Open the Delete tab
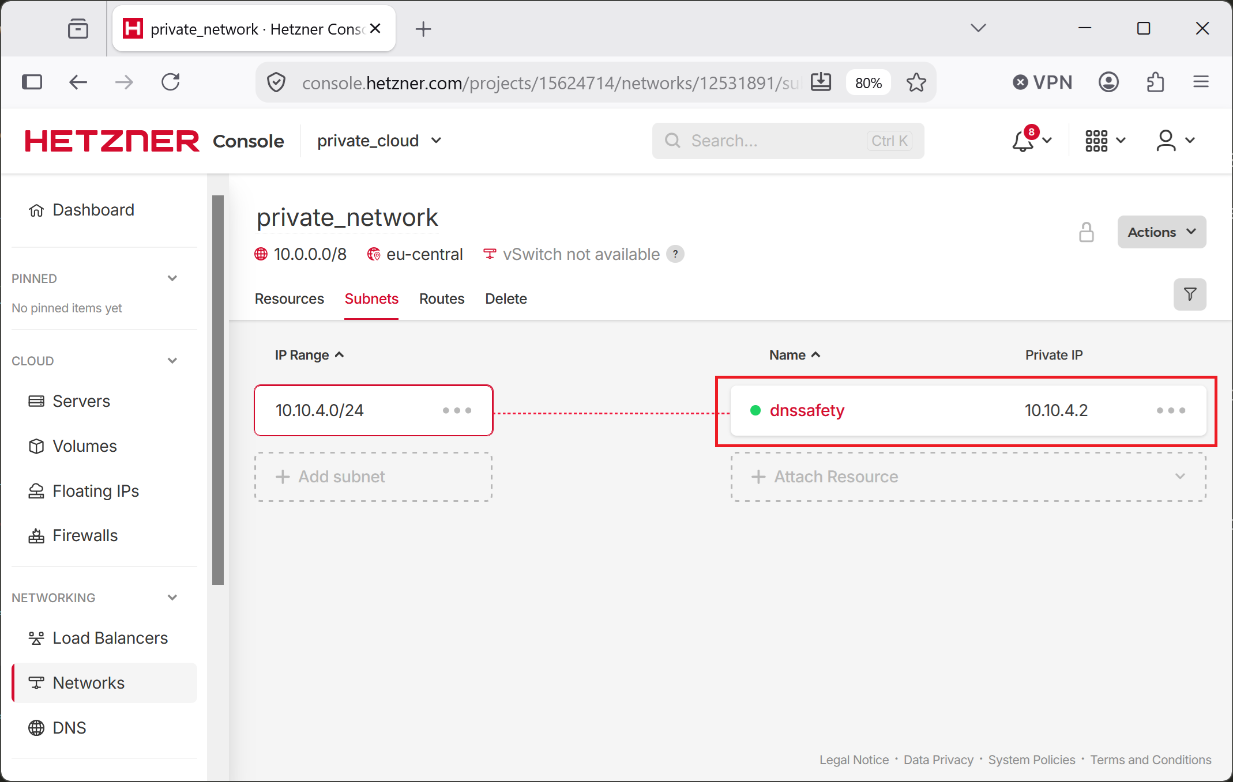The width and height of the screenshot is (1233, 782). point(506,299)
